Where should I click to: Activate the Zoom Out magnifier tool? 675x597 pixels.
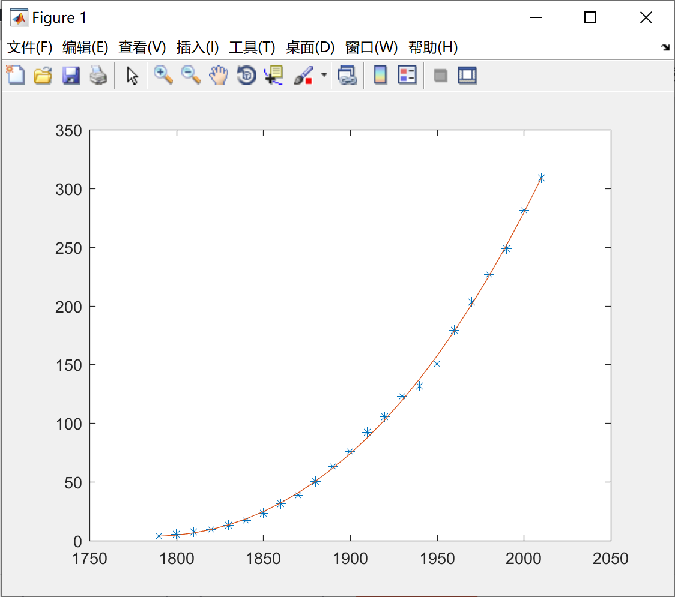click(191, 75)
